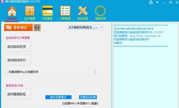Click the timestamp line in log panel

click(133, 29)
